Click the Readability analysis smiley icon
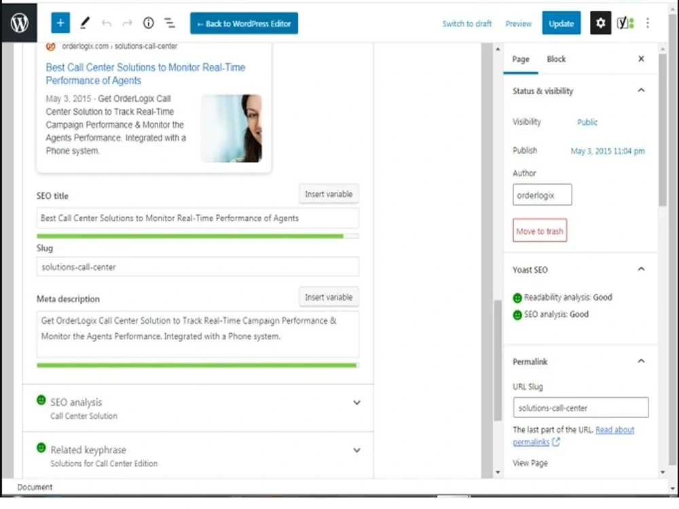679x509 pixels. click(517, 298)
